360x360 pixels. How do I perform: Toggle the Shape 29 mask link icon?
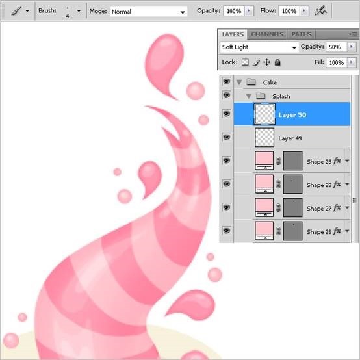pyautogui.click(x=278, y=161)
